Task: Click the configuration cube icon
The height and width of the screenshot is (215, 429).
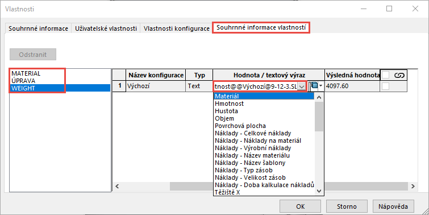Action: pyautogui.click(x=314, y=86)
